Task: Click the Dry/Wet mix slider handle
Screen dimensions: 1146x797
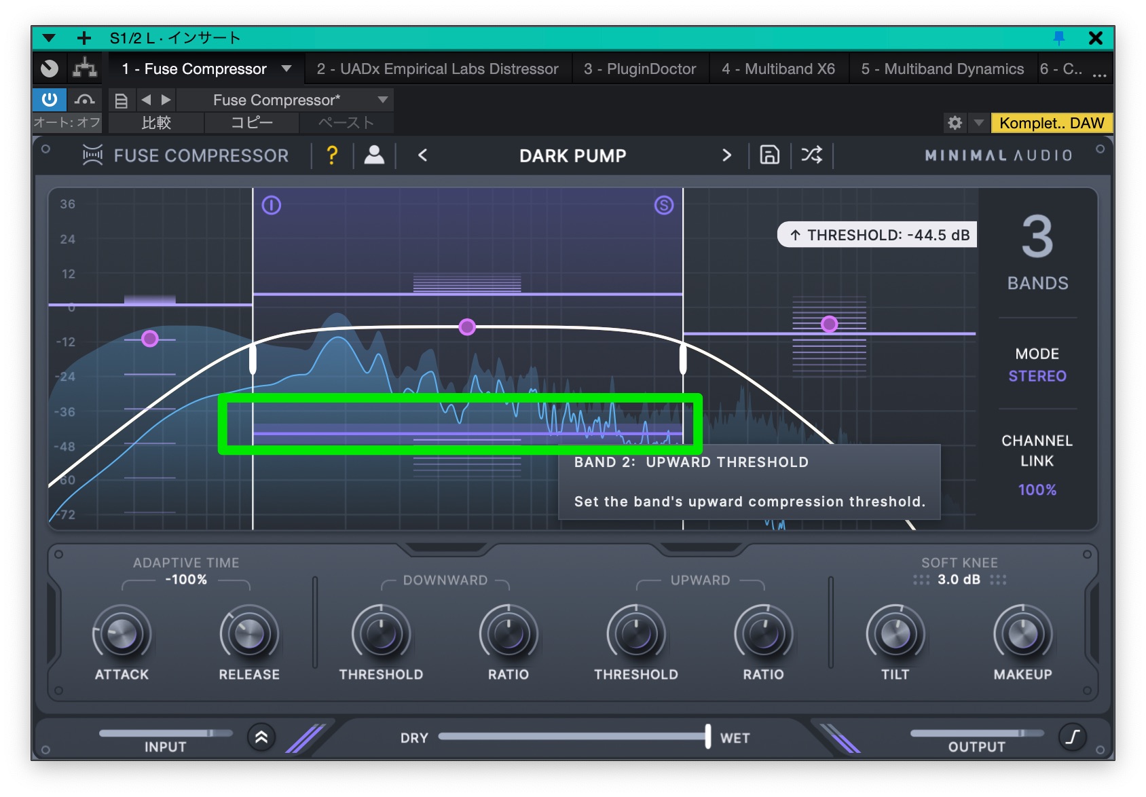Action: [x=707, y=737]
